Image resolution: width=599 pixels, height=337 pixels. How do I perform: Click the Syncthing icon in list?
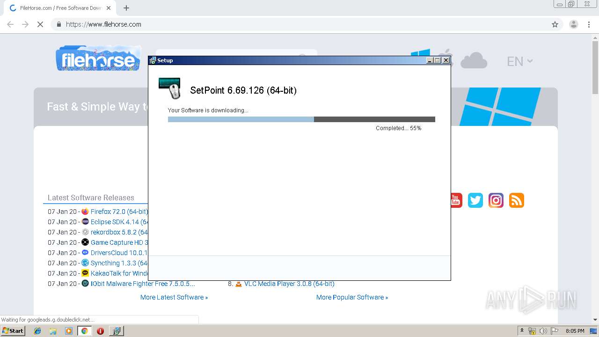pos(85,263)
